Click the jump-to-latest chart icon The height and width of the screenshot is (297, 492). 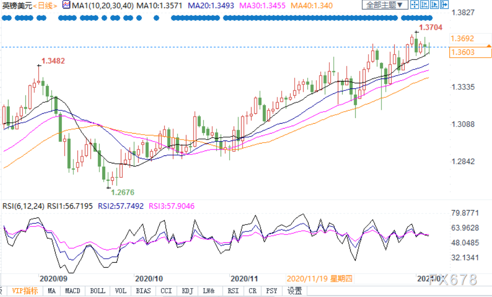click(x=434, y=5)
